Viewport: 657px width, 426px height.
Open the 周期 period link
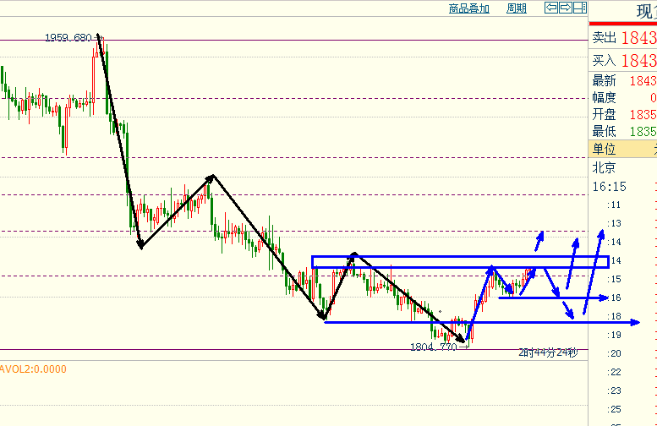point(516,8)
